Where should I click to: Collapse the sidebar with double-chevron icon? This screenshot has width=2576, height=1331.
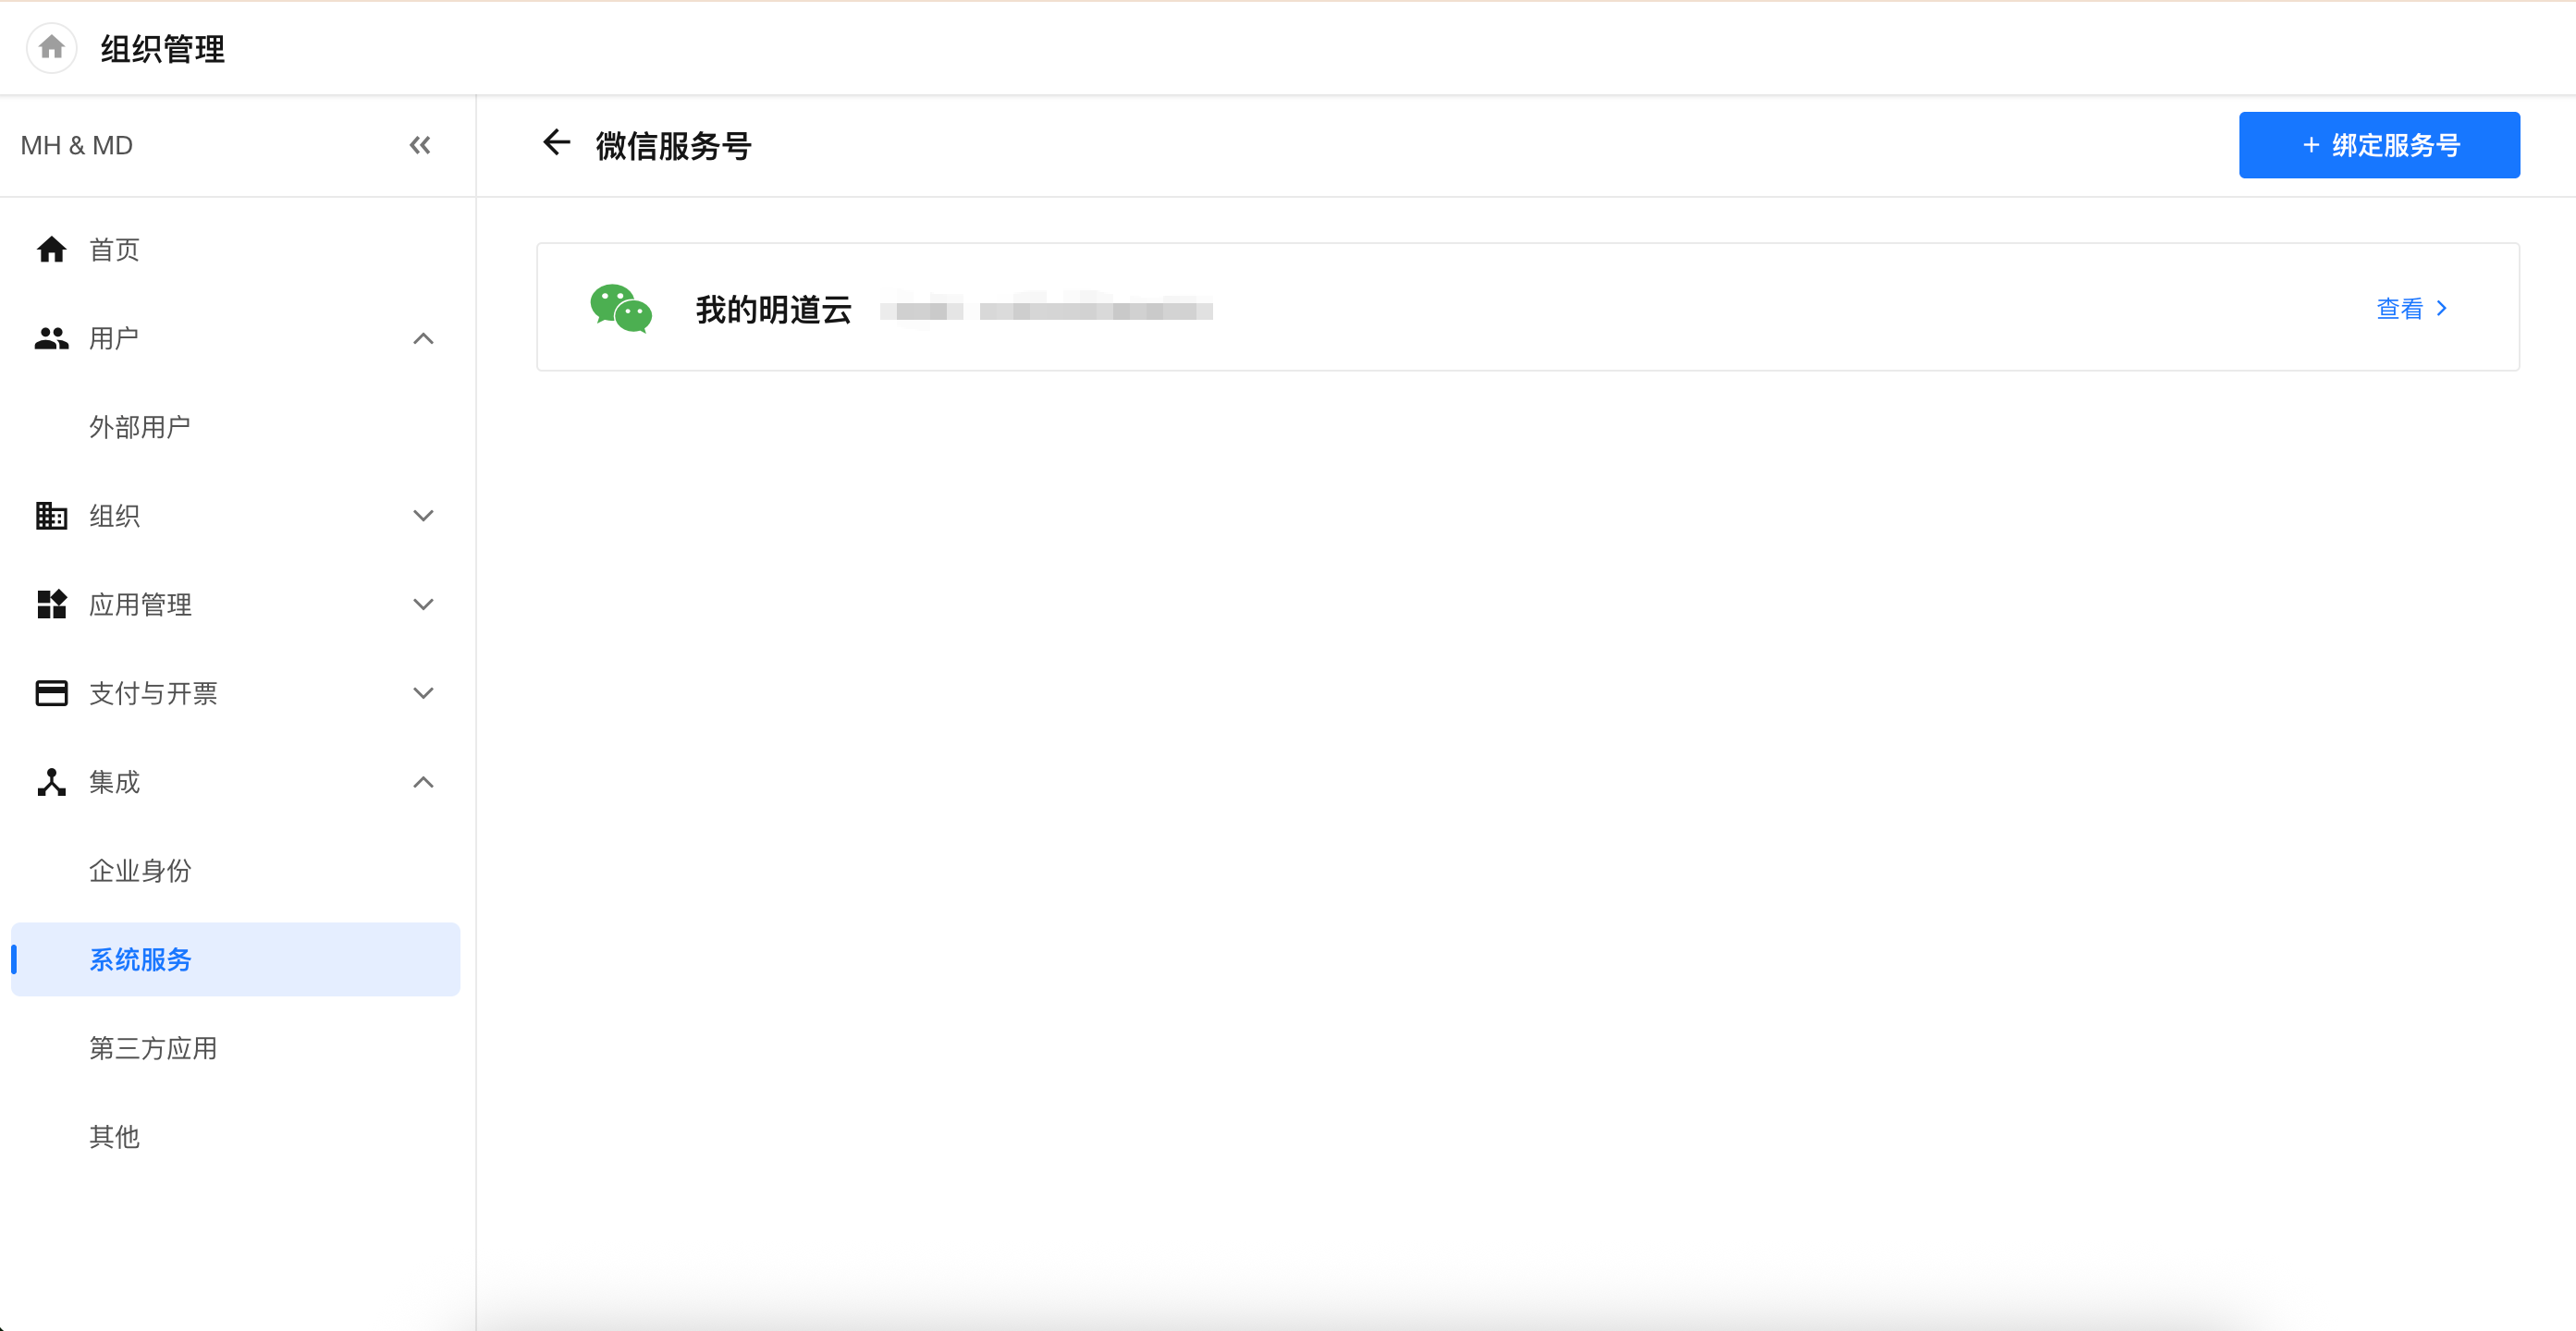click(x=420, y=145)
